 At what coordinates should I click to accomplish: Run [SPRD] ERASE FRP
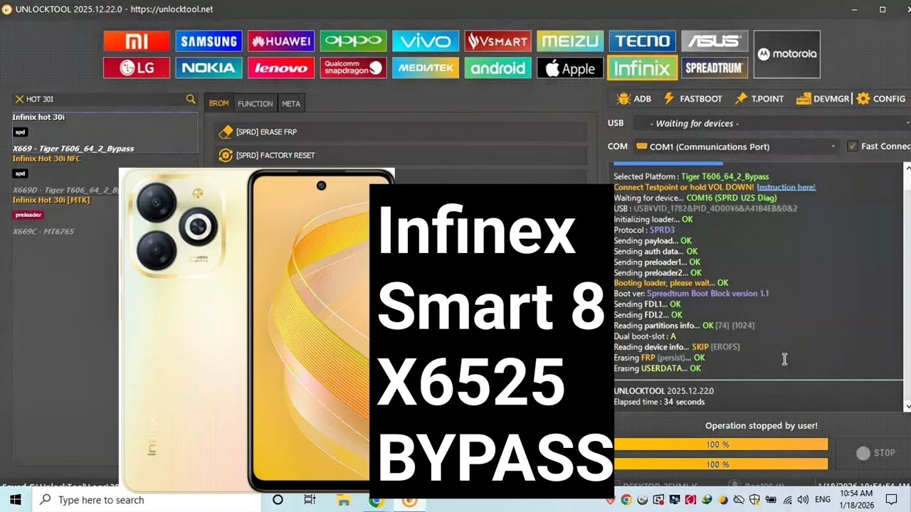(x=401, y=132)
